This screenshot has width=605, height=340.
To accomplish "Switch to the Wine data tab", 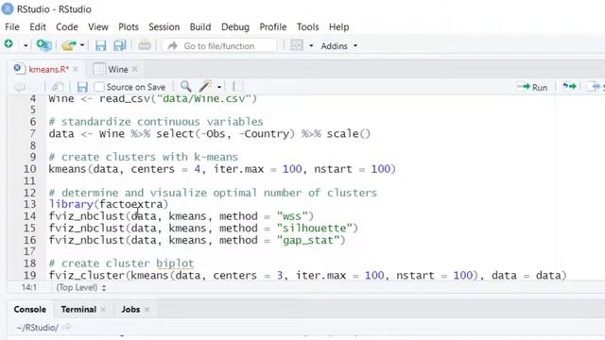I will tap(117, 69).
